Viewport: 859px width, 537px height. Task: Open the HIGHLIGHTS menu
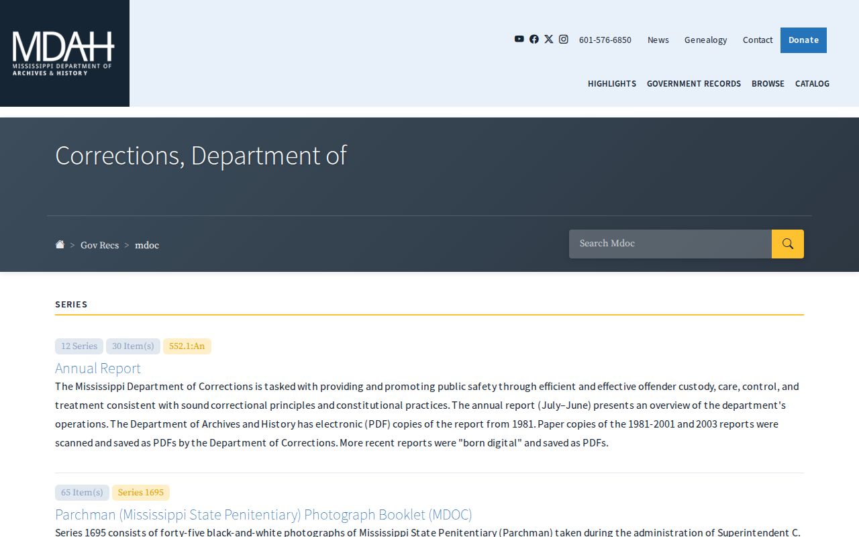coord(612,83)
